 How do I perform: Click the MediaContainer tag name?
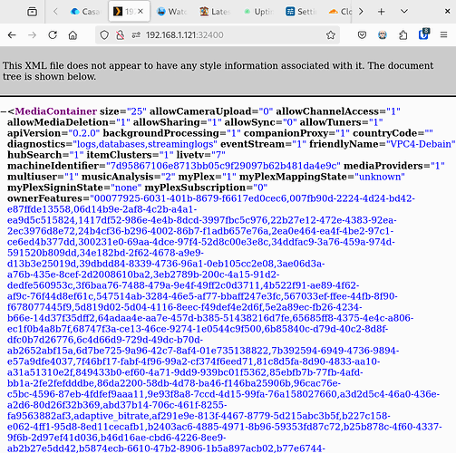pos(56,111)
